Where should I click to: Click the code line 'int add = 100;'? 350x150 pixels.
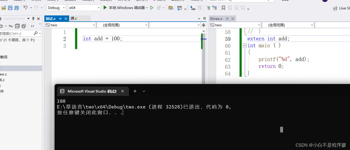[x=102, y=39]
